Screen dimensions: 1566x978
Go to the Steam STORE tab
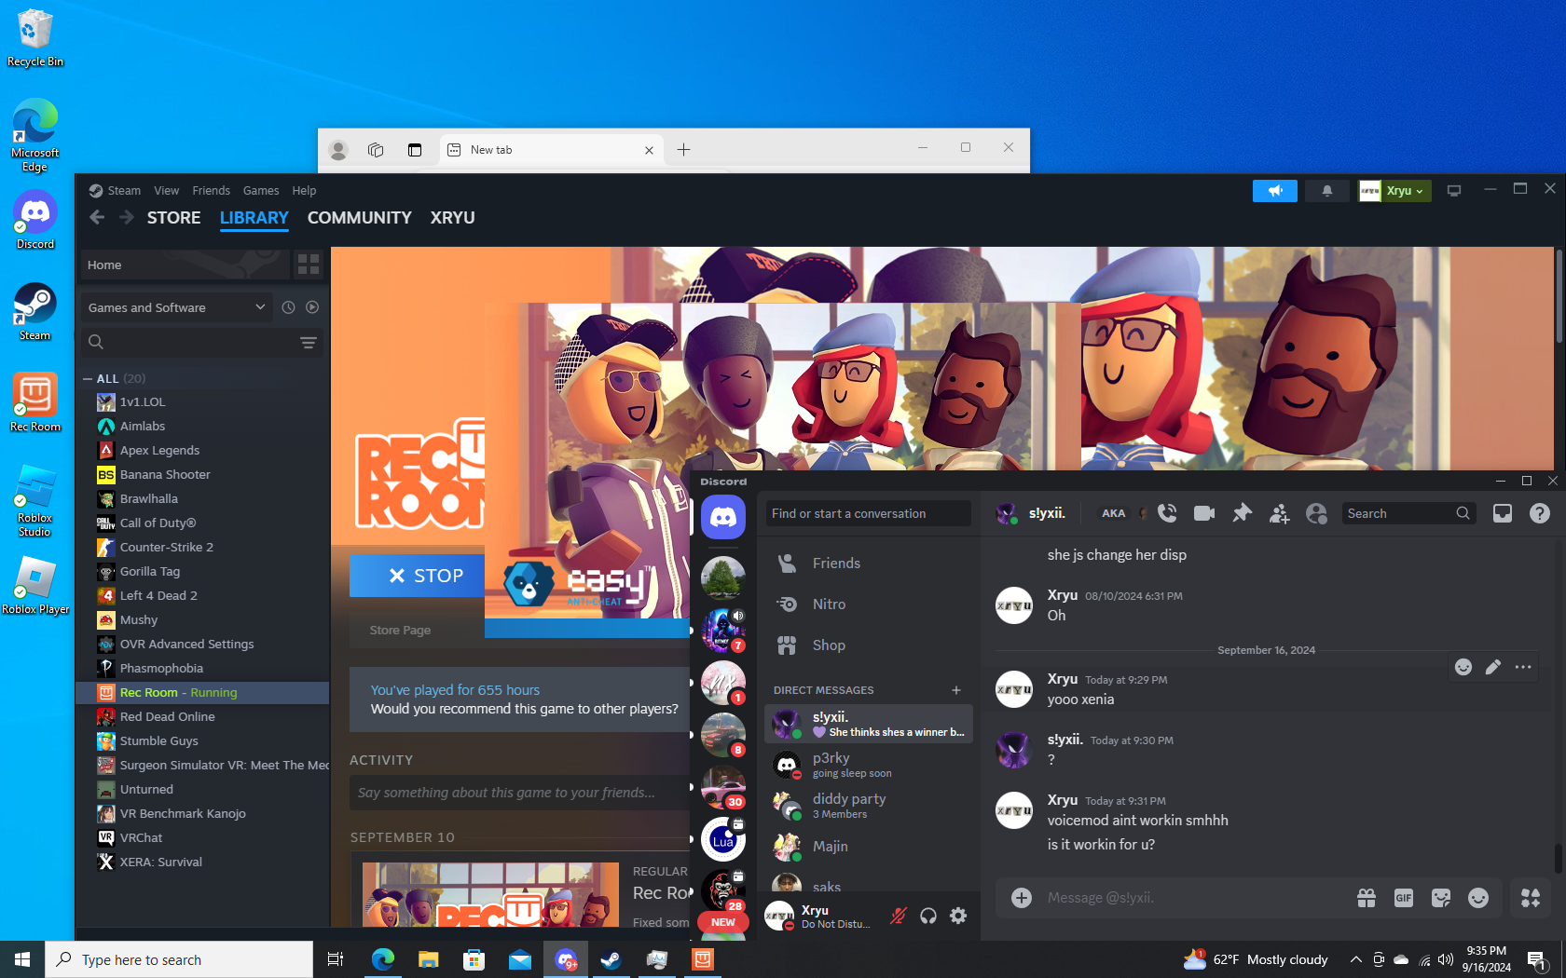[x=174, y=218]
